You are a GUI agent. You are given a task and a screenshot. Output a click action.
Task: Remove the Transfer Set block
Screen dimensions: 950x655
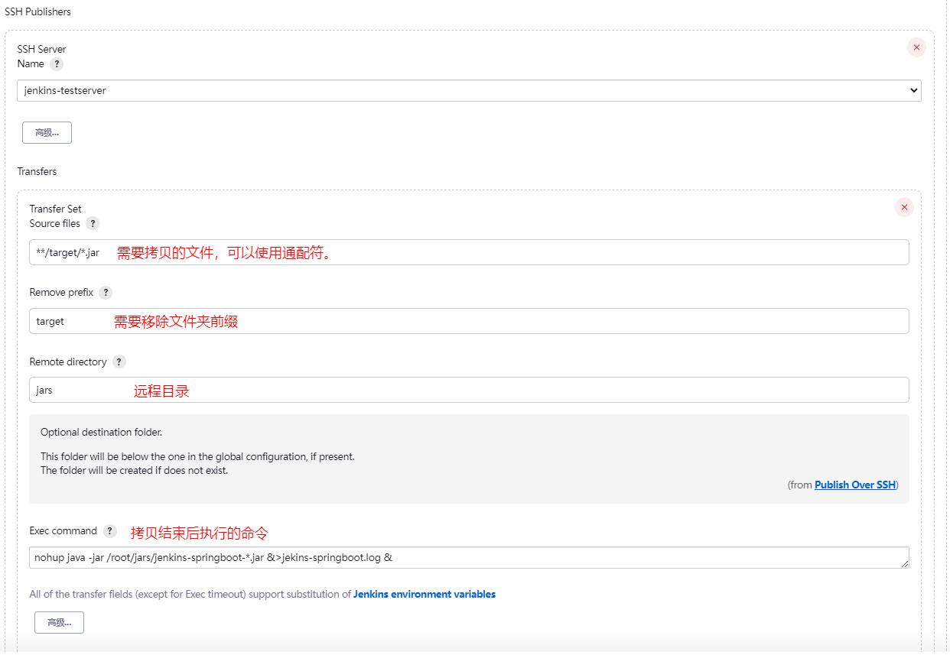(904, 207)
